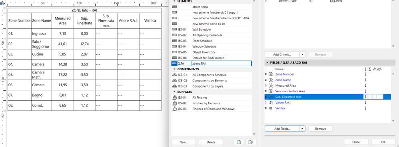Screen dimensions: 399x147
Task: Toggle flag cell for Sup. Finestrata min.
Action: pyautogui.click(x=374, y=97)
